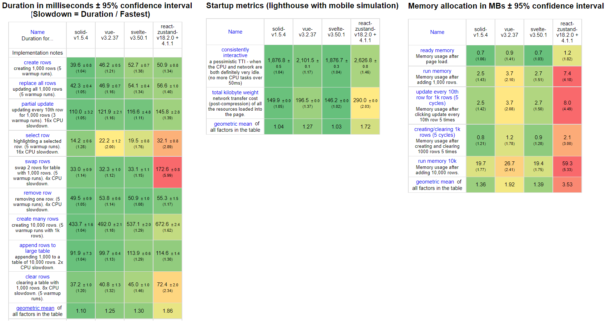The image size is (611, 327).
Task: Select the 'Implementation notes' row label
Action: (37, 53)
